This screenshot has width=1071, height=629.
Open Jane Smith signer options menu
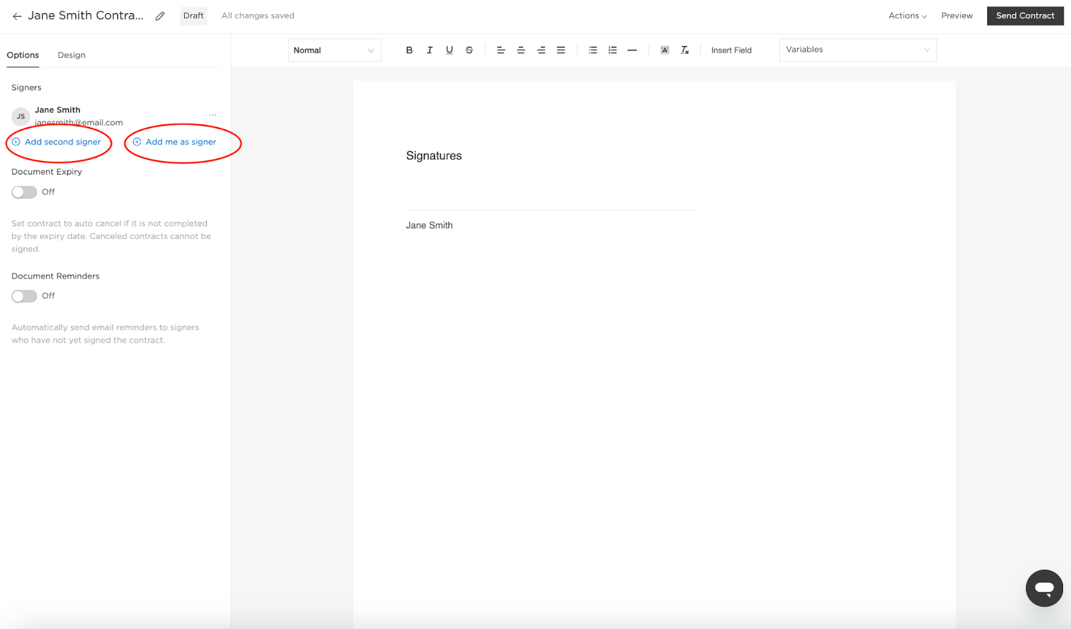pos(213,115)
